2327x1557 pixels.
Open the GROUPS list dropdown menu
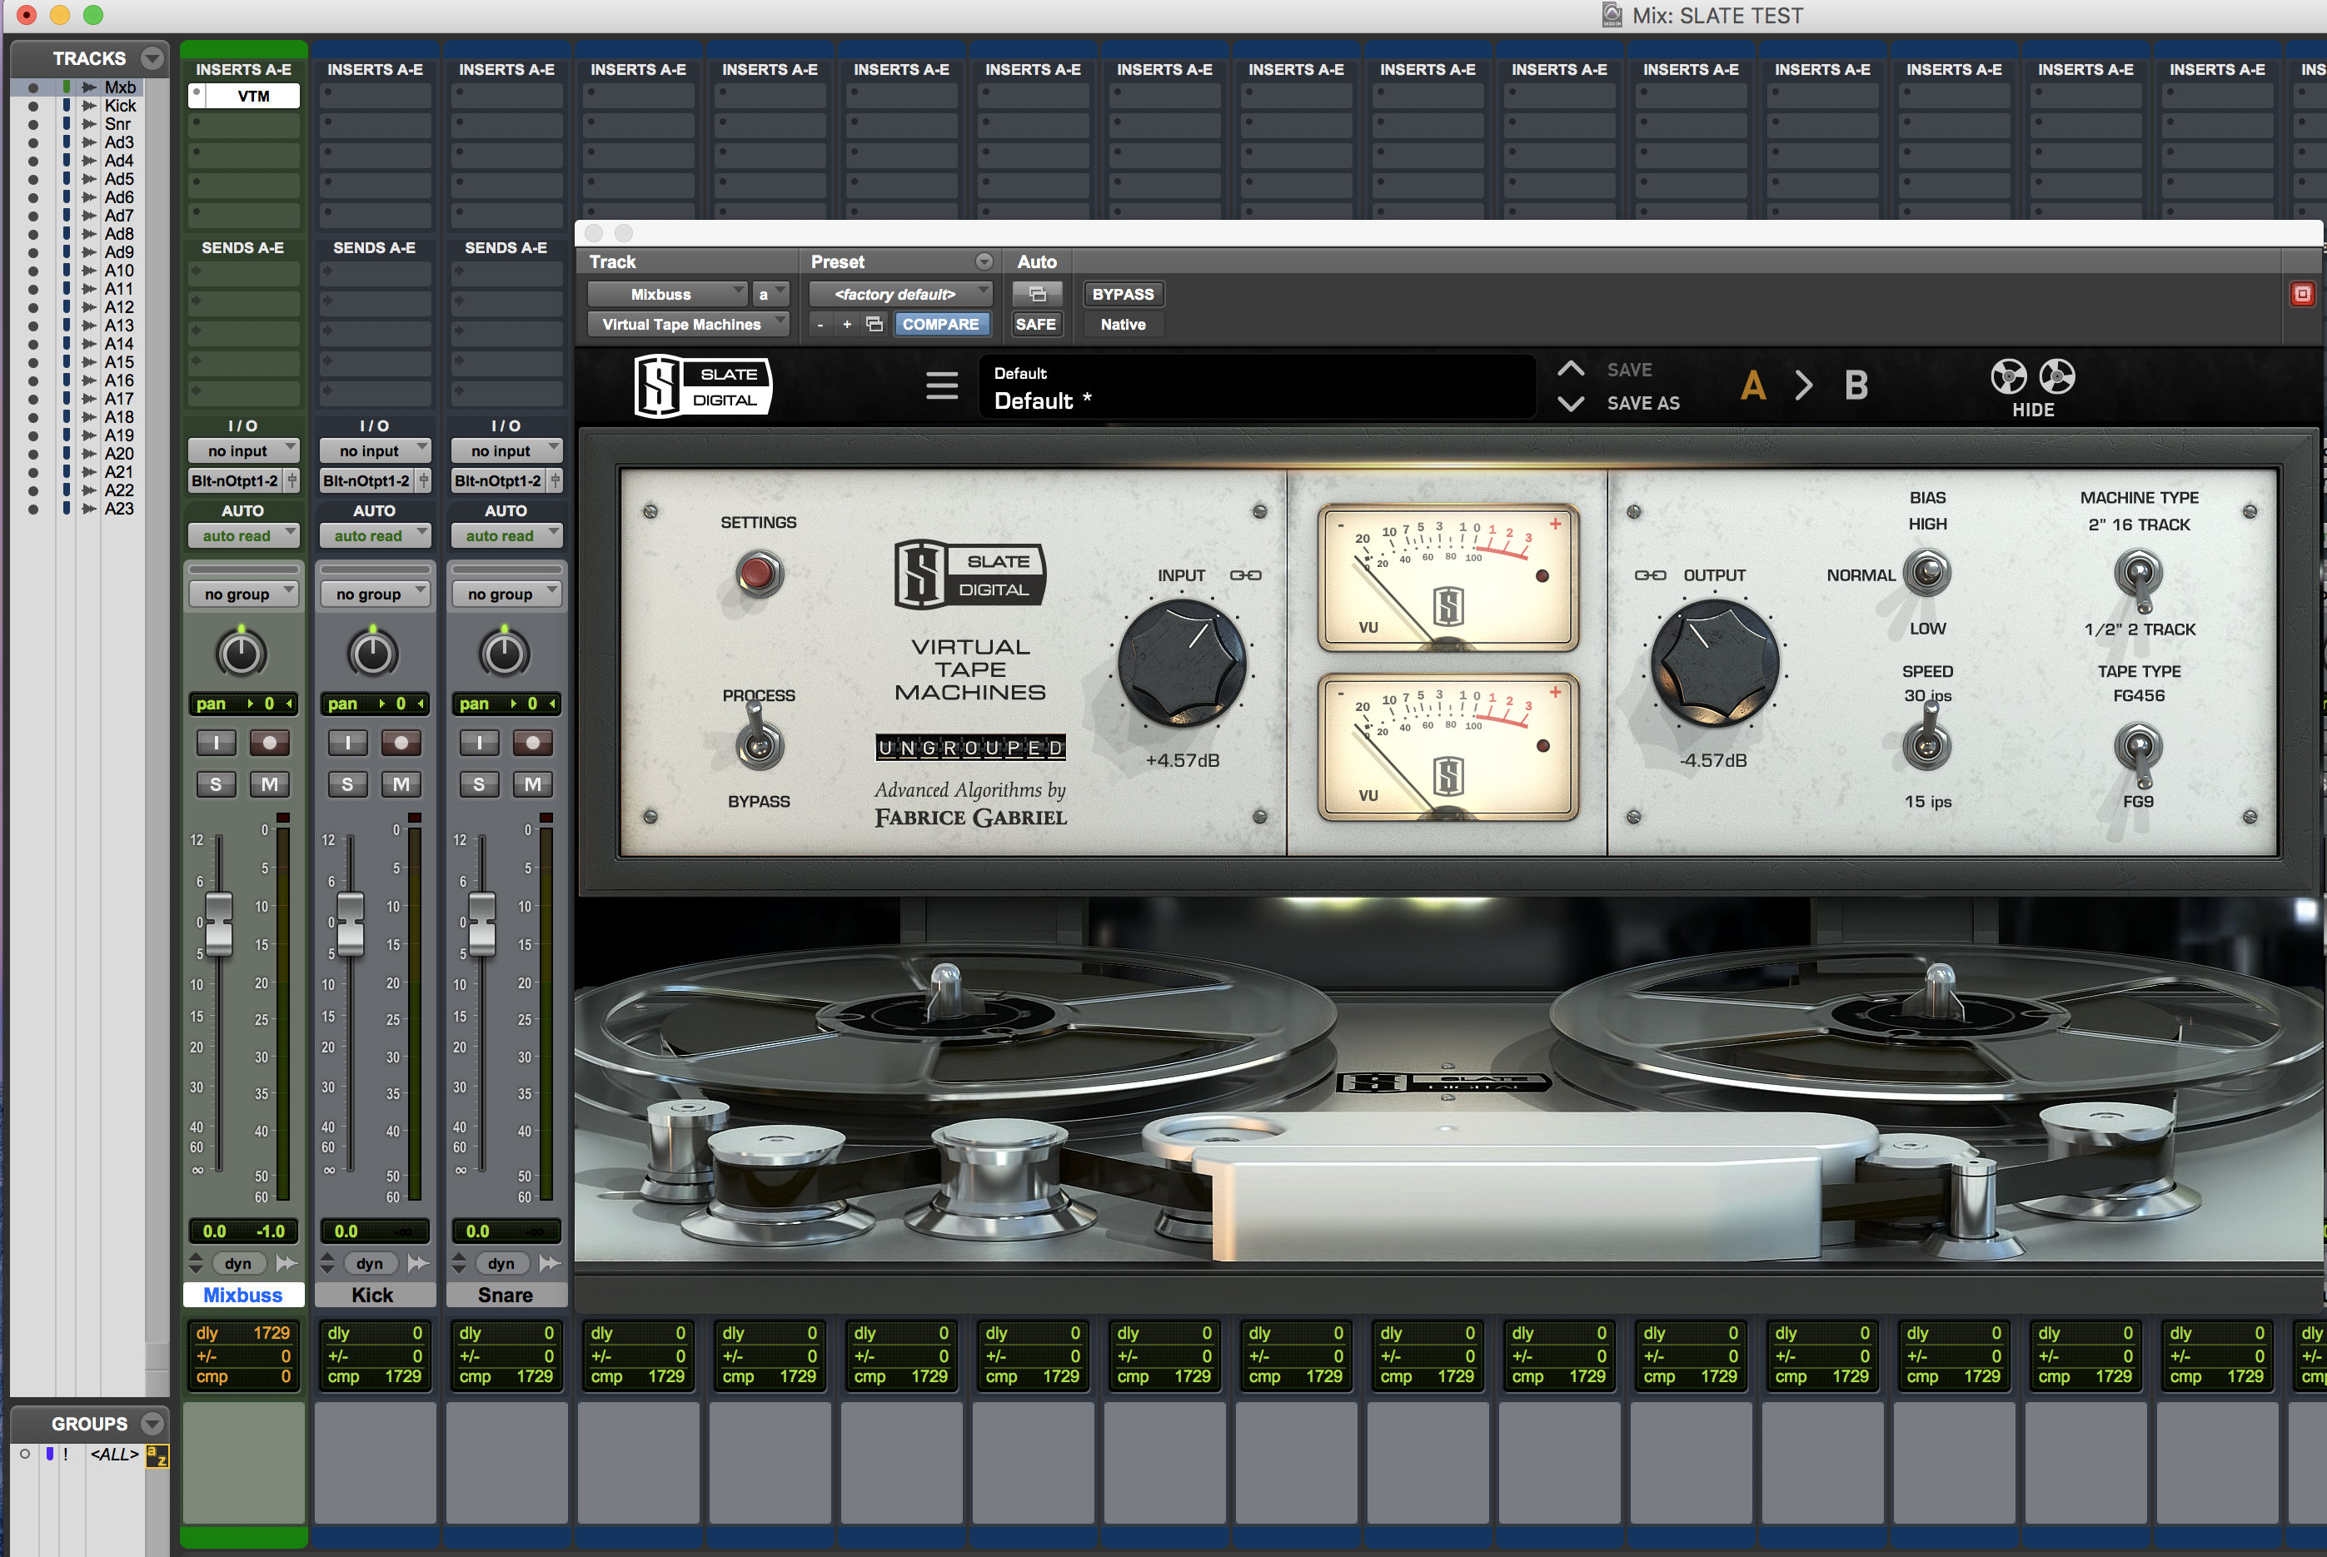pos(152,1423)
